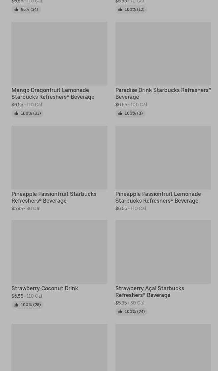Click thumbs-up icon for Strawberry Coconut Drink

point(16,305)
